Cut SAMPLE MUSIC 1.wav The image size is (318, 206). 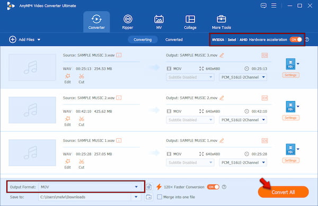point(81,164)
